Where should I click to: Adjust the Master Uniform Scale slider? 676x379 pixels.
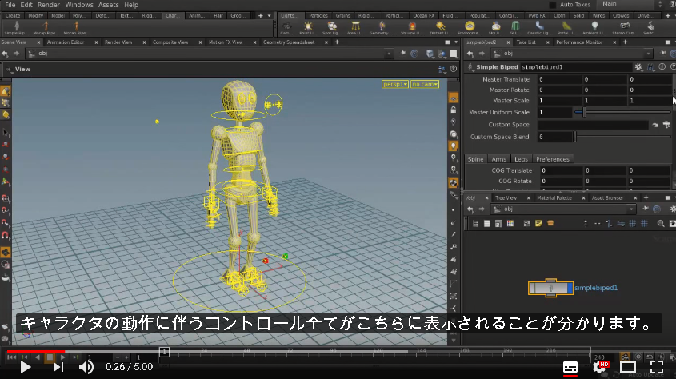pyautogui.click(x=622, y=112)
